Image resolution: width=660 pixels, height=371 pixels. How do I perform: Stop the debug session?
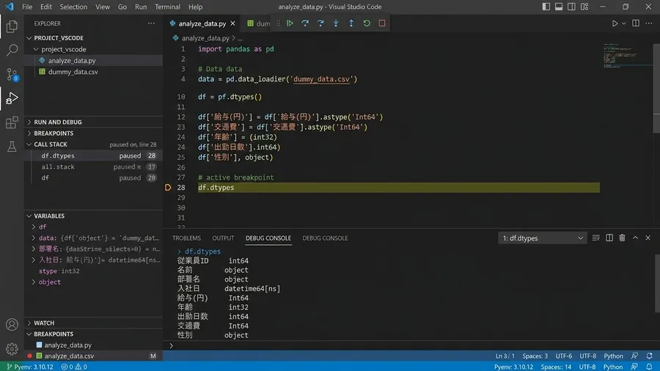pos(382,23)
